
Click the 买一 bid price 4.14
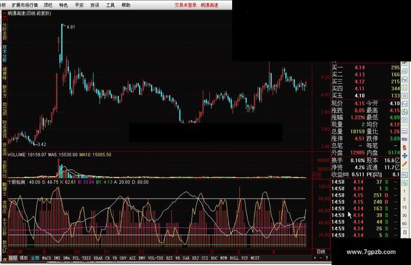(x=360, y=67)
